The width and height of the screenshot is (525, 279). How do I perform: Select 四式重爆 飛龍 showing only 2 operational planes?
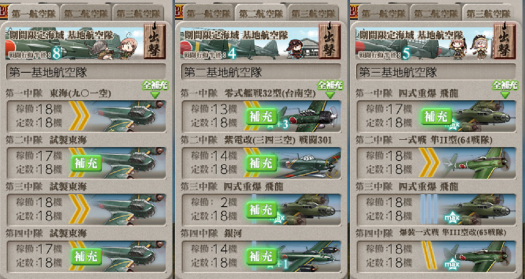(x=261, y=210)
